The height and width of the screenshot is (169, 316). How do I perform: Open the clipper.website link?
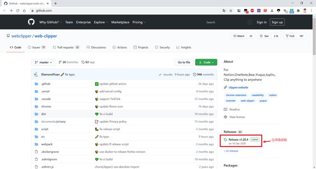[x=238, y=88]
